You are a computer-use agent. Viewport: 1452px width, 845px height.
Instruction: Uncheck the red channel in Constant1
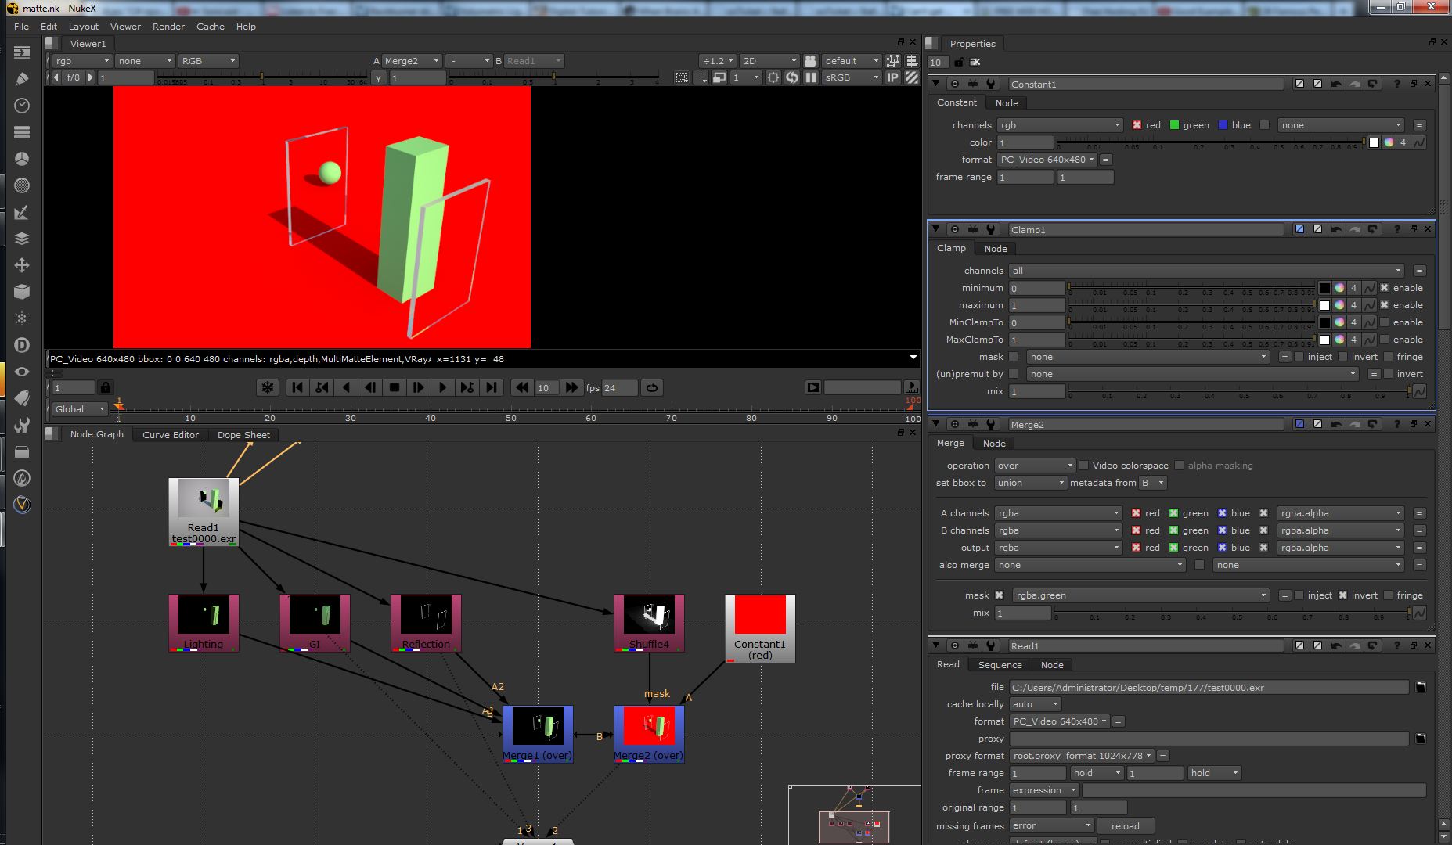click(x=1137, y=125)
